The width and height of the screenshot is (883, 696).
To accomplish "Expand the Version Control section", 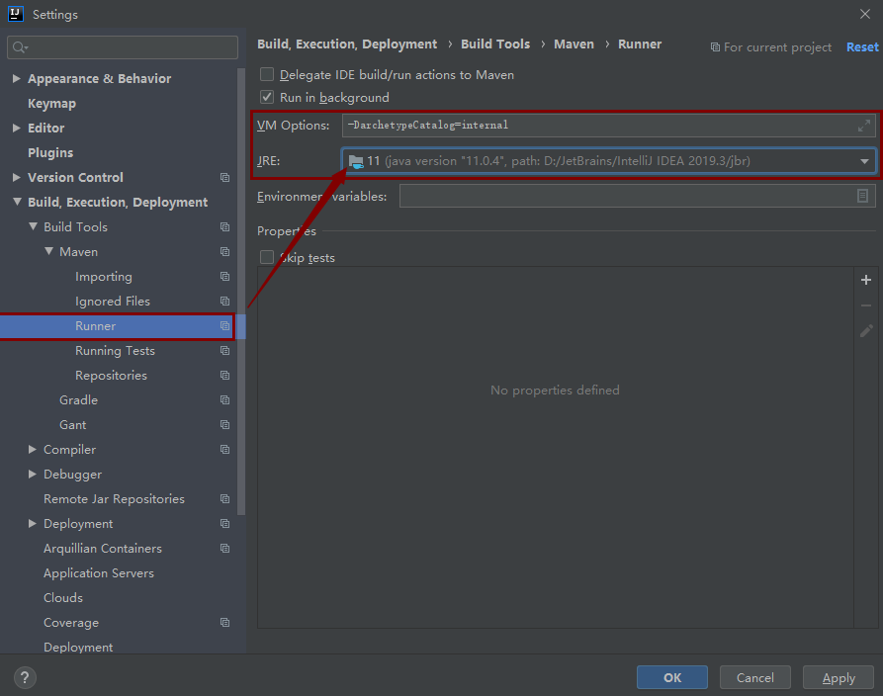I will (17, 177).
